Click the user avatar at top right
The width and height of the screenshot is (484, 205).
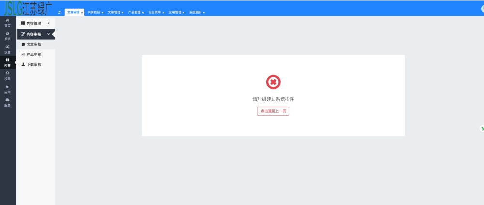click(x=483, y=9)
